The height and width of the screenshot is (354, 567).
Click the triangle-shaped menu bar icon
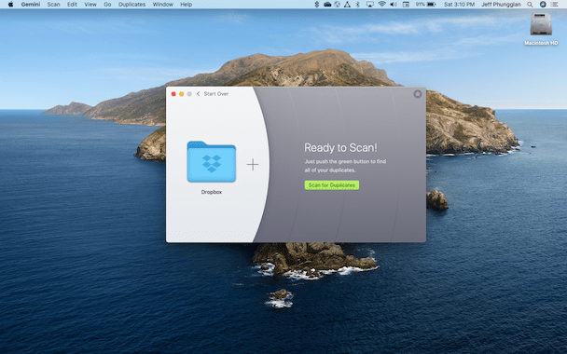pos(347,5)
